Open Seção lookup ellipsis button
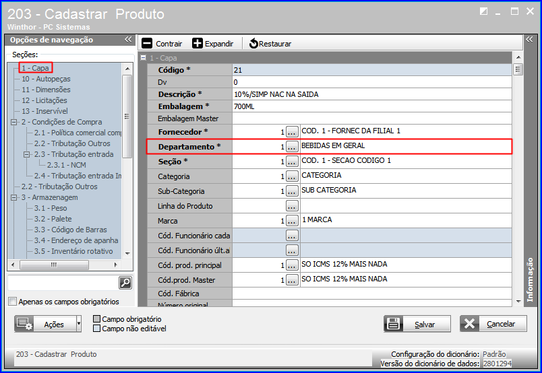The width and height of the screenshot is (542, 373). (292, 162)
